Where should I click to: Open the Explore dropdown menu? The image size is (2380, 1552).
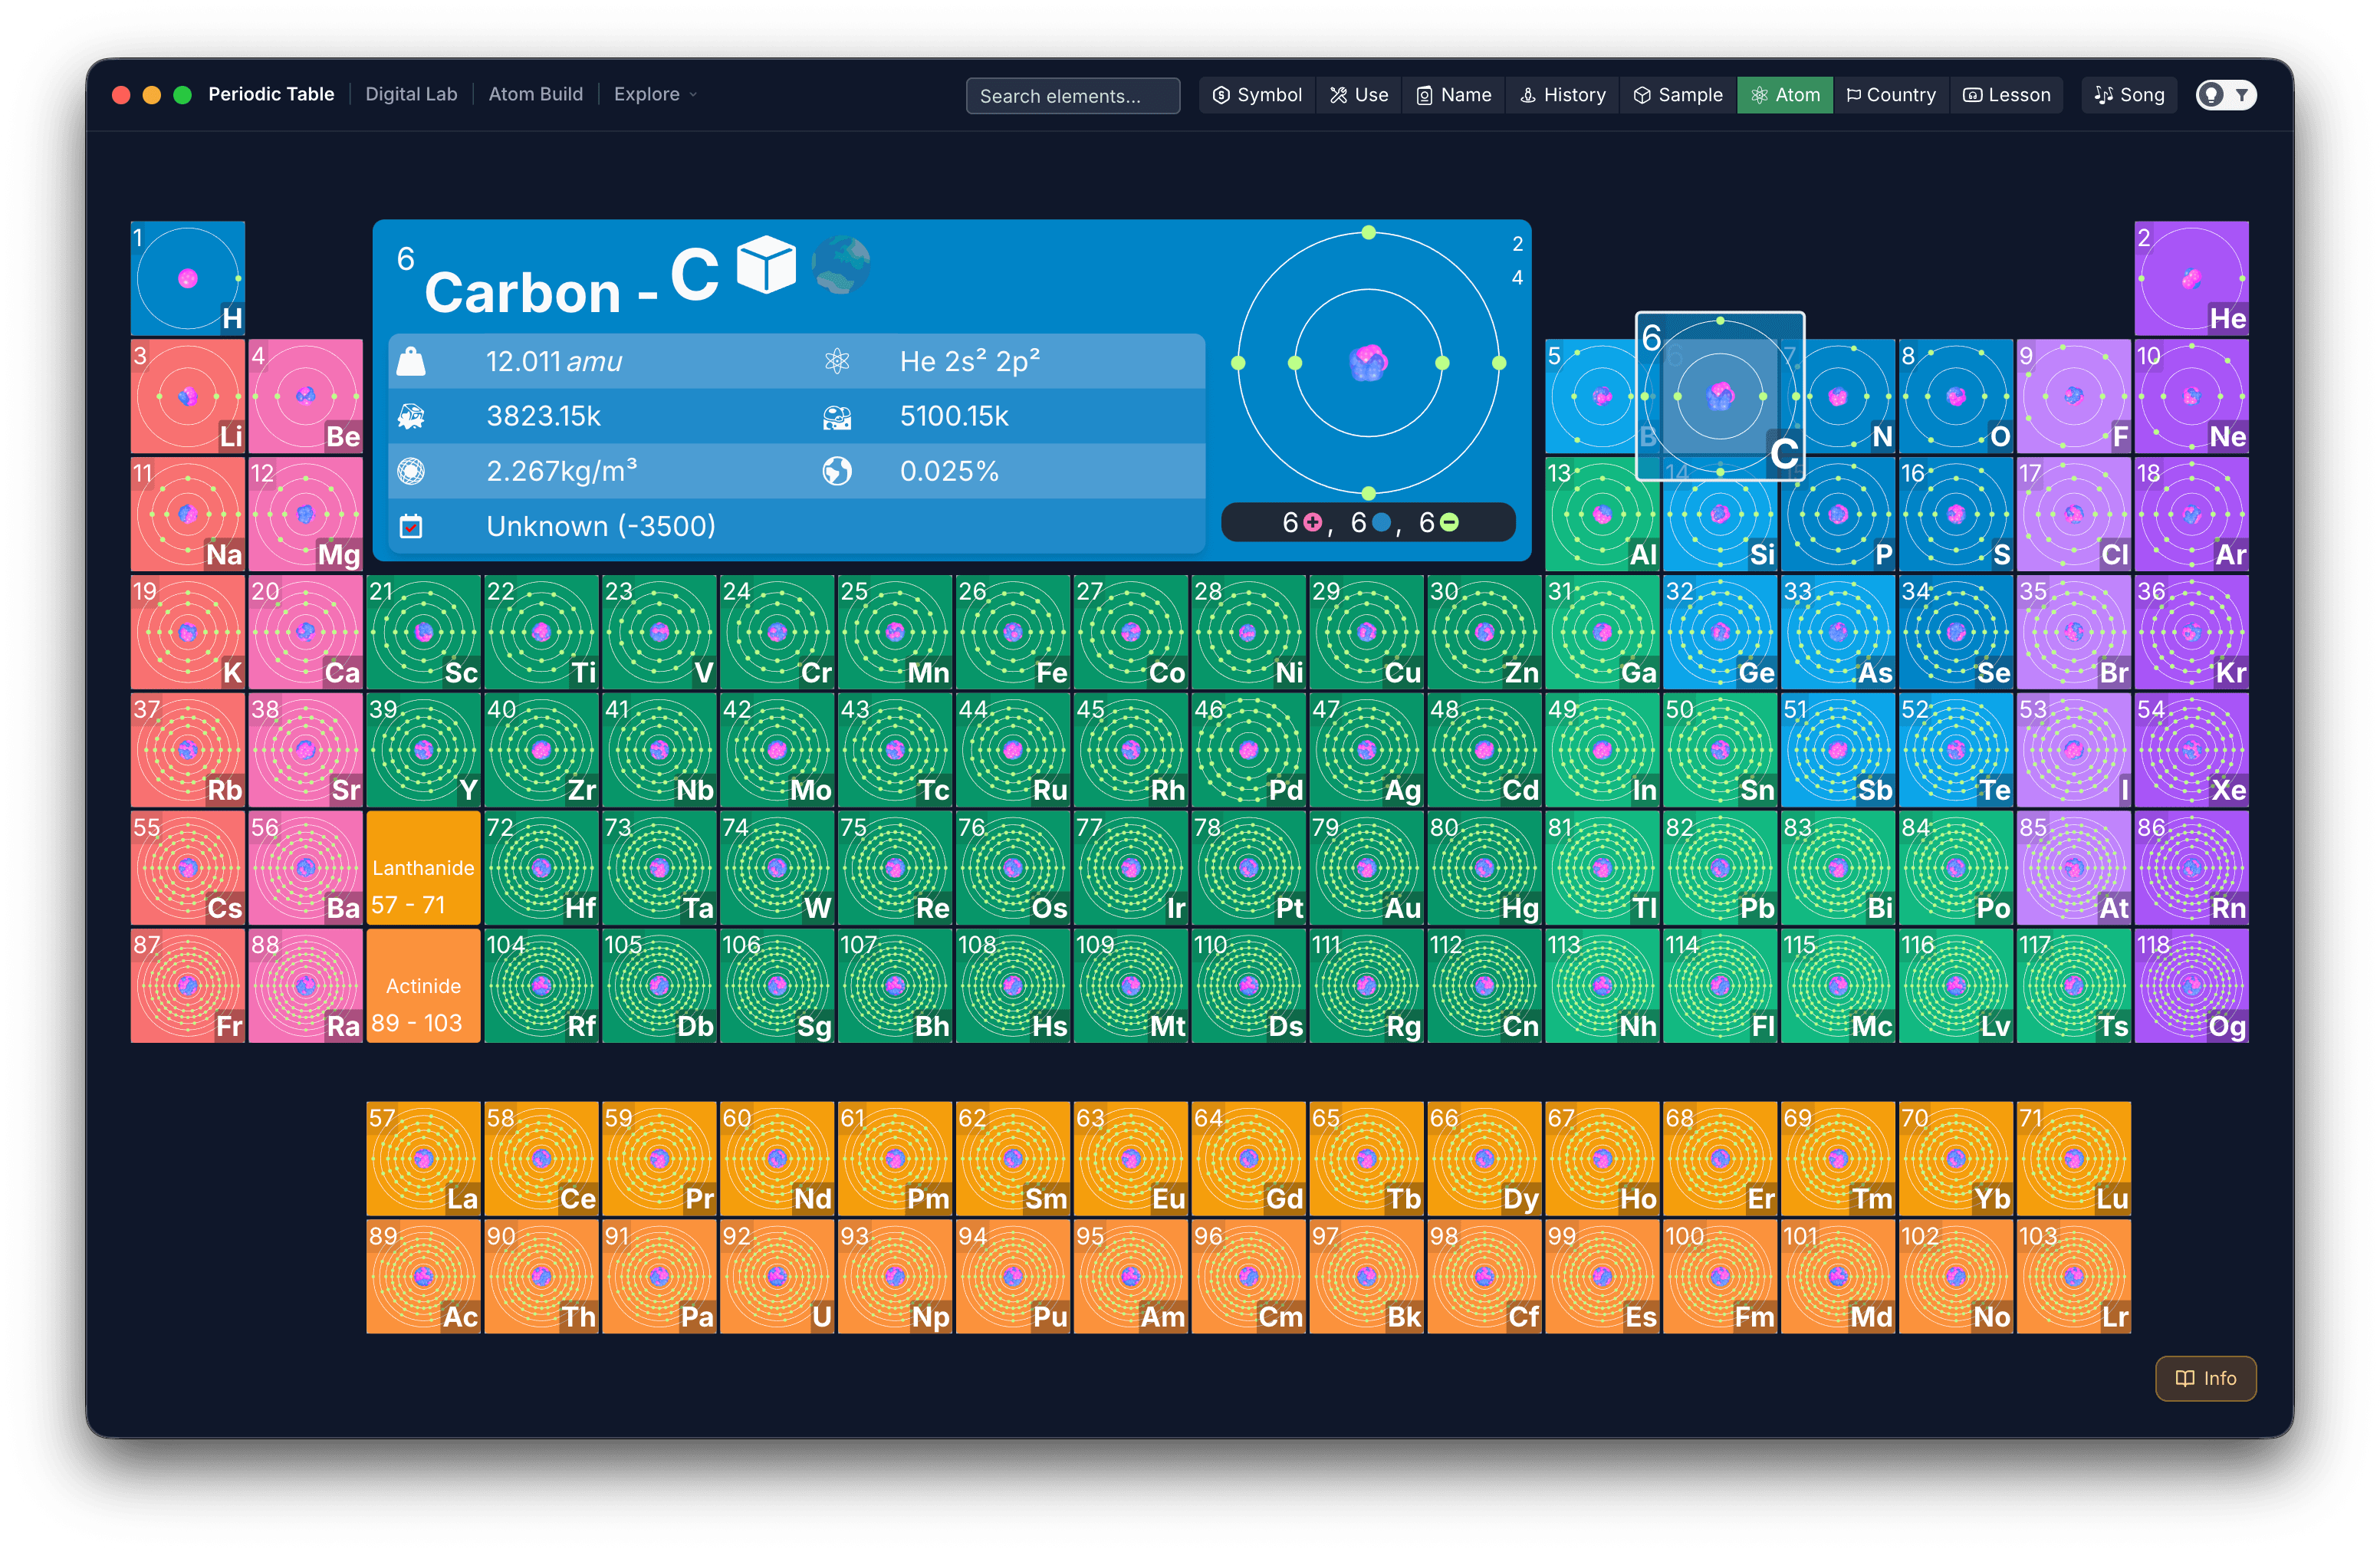[x=655, y=94]
